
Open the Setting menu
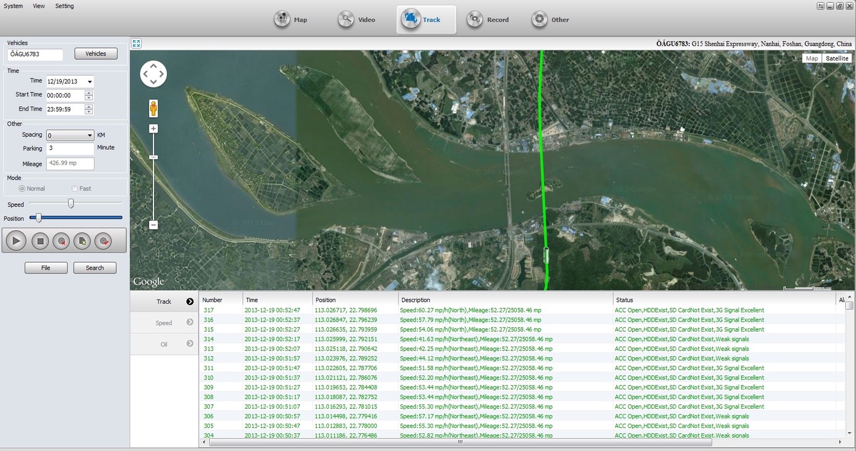tap(64, 6)
